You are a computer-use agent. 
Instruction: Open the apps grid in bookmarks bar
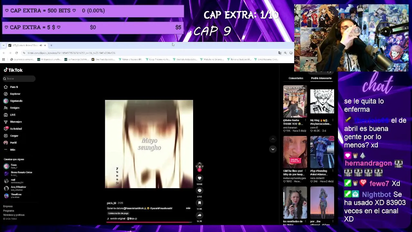tap(3, 59)
